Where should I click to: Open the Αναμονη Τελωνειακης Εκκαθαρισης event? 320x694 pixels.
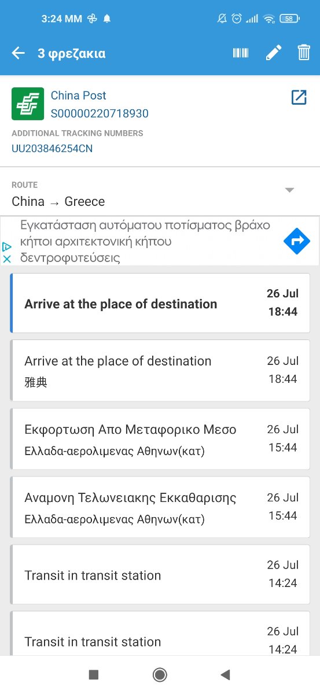click(x=160, y=507)
